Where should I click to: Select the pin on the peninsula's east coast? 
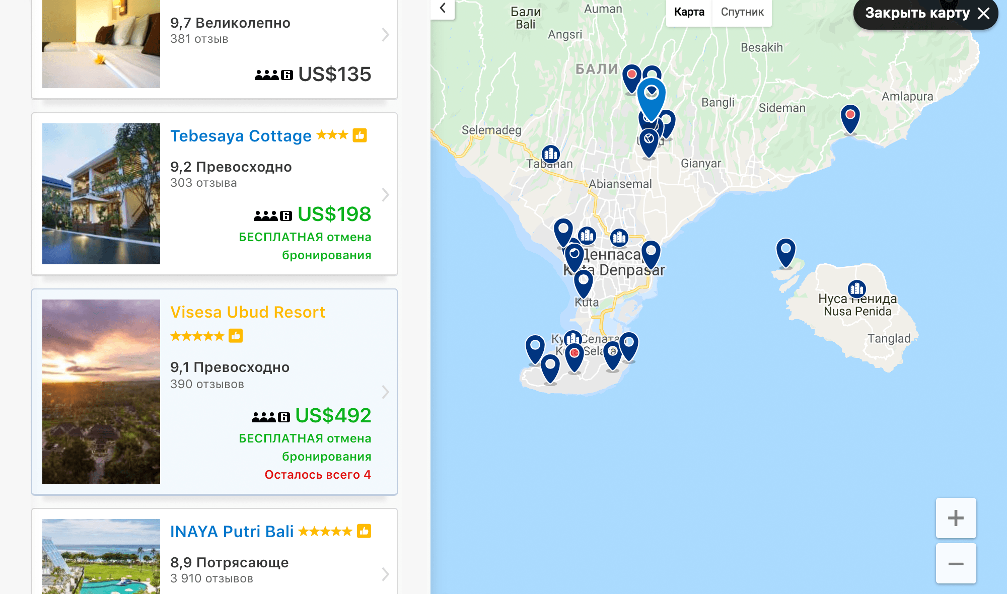pos(629,347)
